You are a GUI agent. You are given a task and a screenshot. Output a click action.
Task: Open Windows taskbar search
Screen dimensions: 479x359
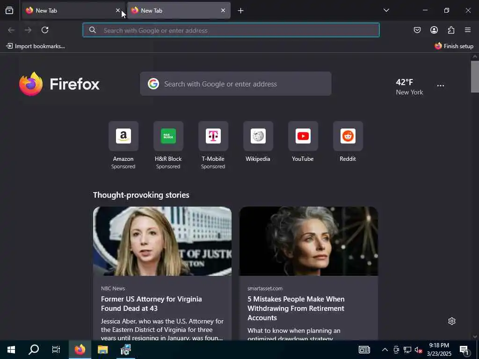point(34,350)
